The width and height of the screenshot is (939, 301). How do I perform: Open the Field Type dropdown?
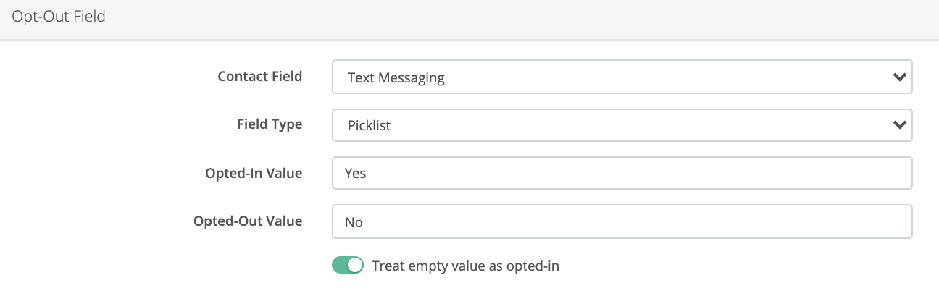(x=621, y=125)
